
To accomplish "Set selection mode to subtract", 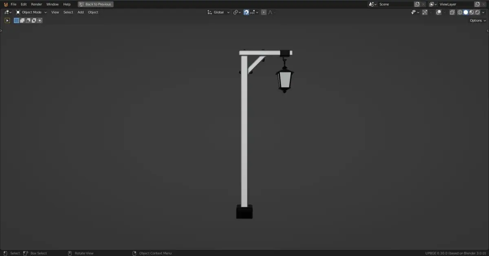I will 28,20.
